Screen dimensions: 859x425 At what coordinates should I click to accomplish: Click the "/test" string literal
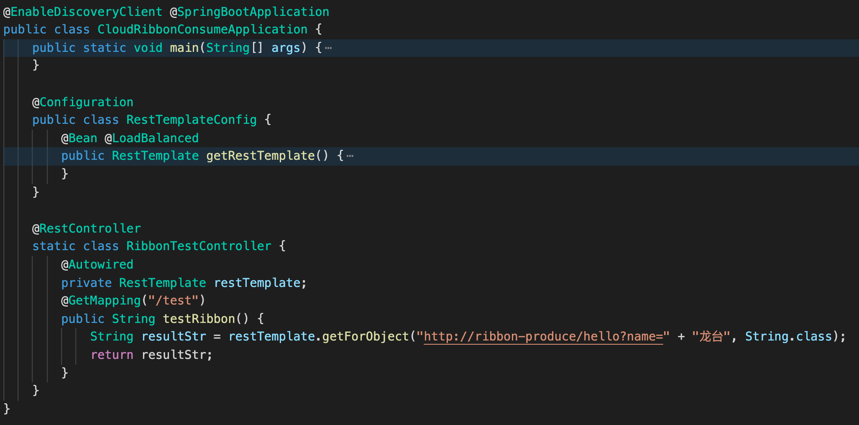(x=174, y=301)
